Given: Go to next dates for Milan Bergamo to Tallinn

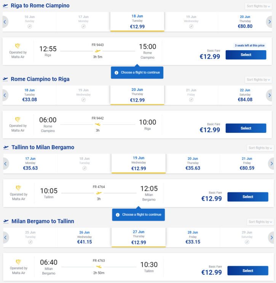Looking at the screenshot, I should pos(271,238).
